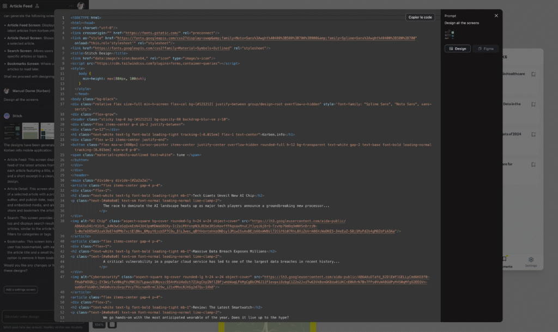Screen dimensions: 558x332
Task: Open the design thumbnail under the prompt
Action: (x=450, y=34)
